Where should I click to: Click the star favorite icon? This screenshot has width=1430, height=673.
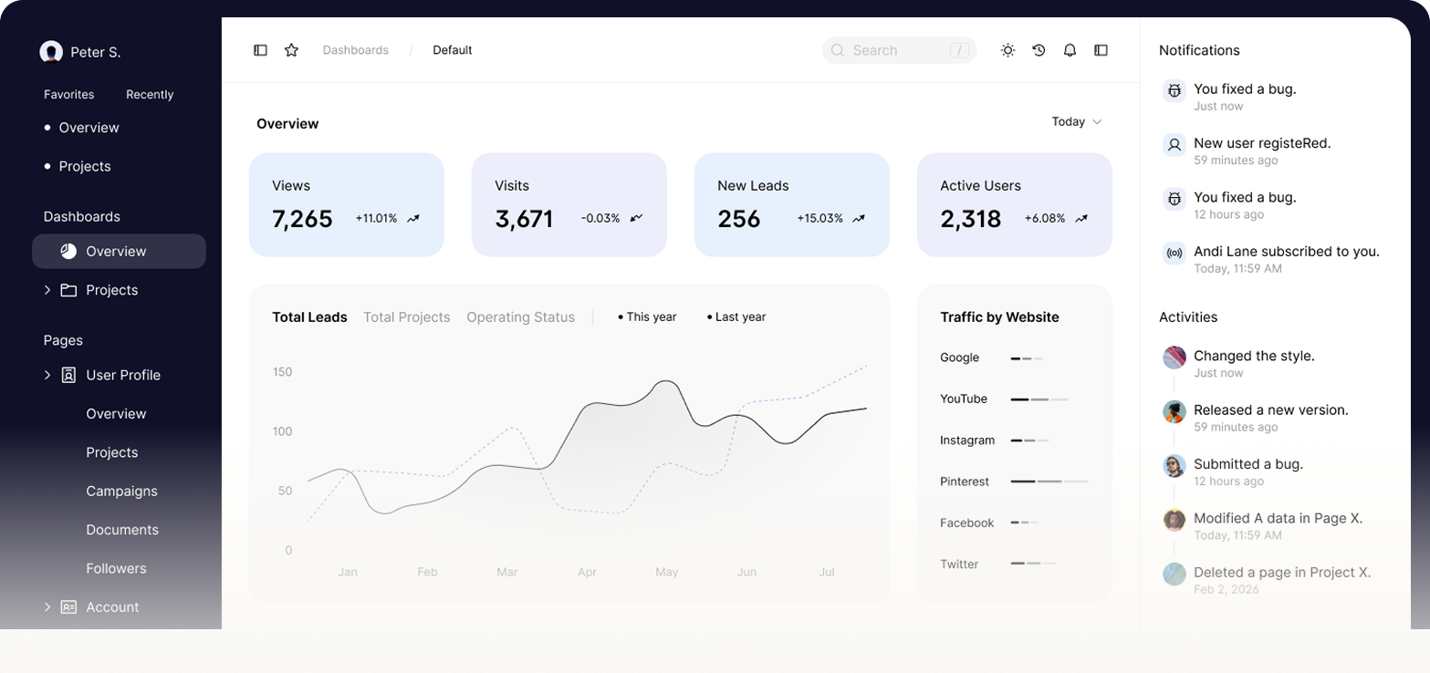click(291, 50)
